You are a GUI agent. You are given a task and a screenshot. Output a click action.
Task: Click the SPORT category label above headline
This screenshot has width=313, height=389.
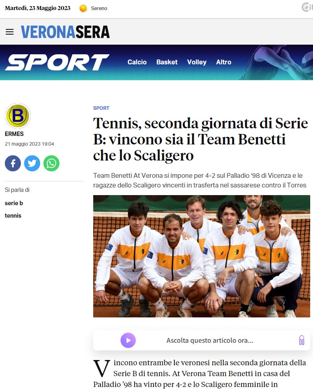[x=101, y=108]
